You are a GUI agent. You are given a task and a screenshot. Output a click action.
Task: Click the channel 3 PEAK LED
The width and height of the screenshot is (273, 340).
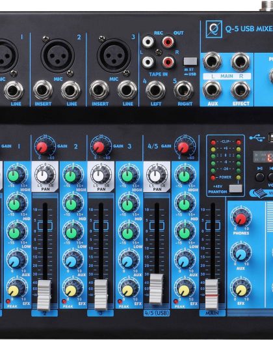(120, 302)
